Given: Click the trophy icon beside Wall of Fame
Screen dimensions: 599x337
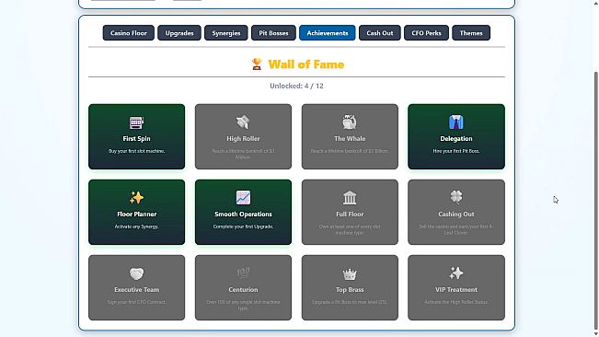Looking at the screenshot, I should (x=257, y=64).
